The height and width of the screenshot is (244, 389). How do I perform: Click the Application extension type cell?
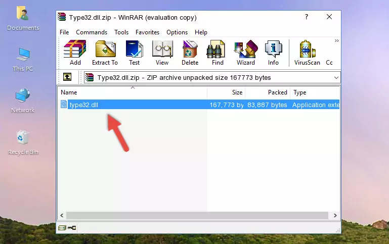click(x=316, y=105)
